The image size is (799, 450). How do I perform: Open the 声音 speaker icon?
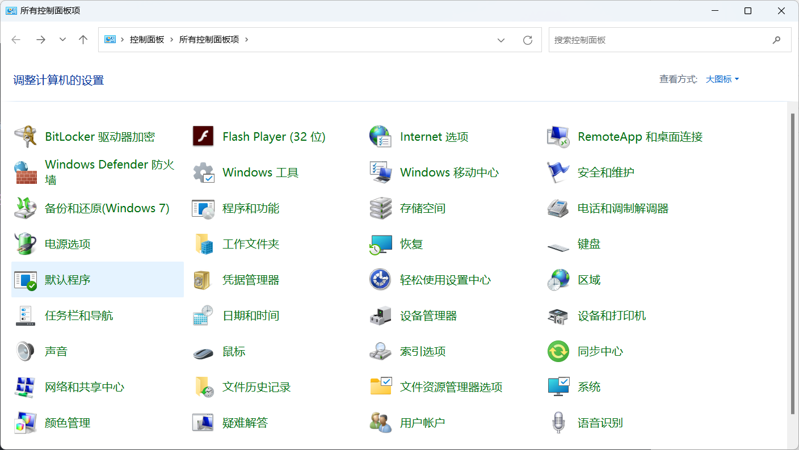[x=26, y=351]
